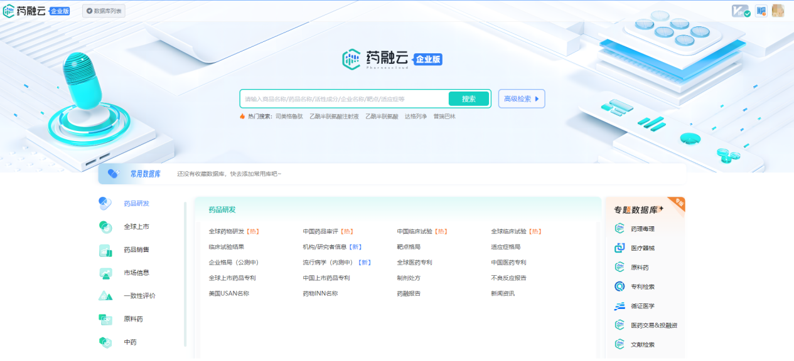Image resolution: width=794 pixels, height=361 pixels.
Task: Focus the main drug search input field
Action: coord(344,98)
